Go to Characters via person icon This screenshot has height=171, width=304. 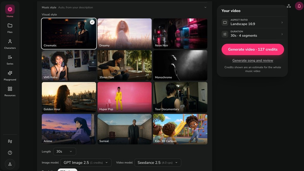pos(10,41)
